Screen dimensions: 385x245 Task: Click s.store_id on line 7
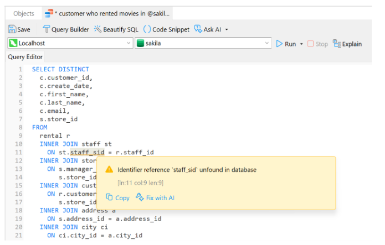[x=58, y=119]
